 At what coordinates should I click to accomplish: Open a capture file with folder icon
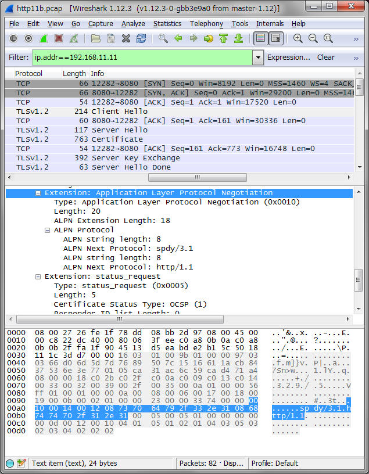coord(96,38)
